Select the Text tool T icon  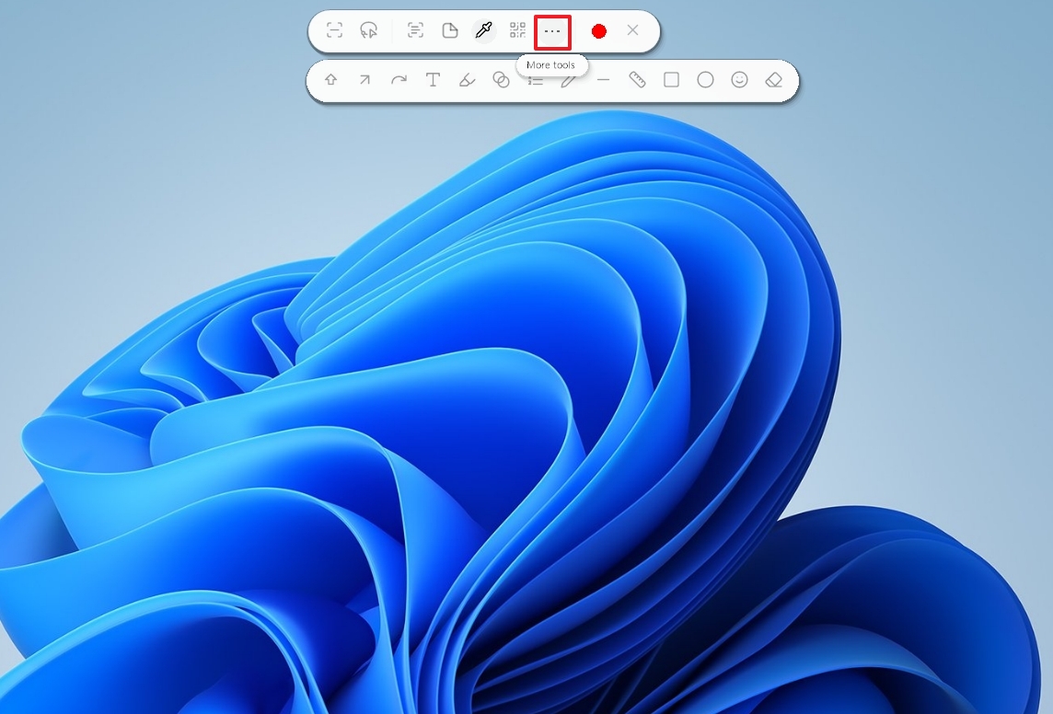(434, 80)
